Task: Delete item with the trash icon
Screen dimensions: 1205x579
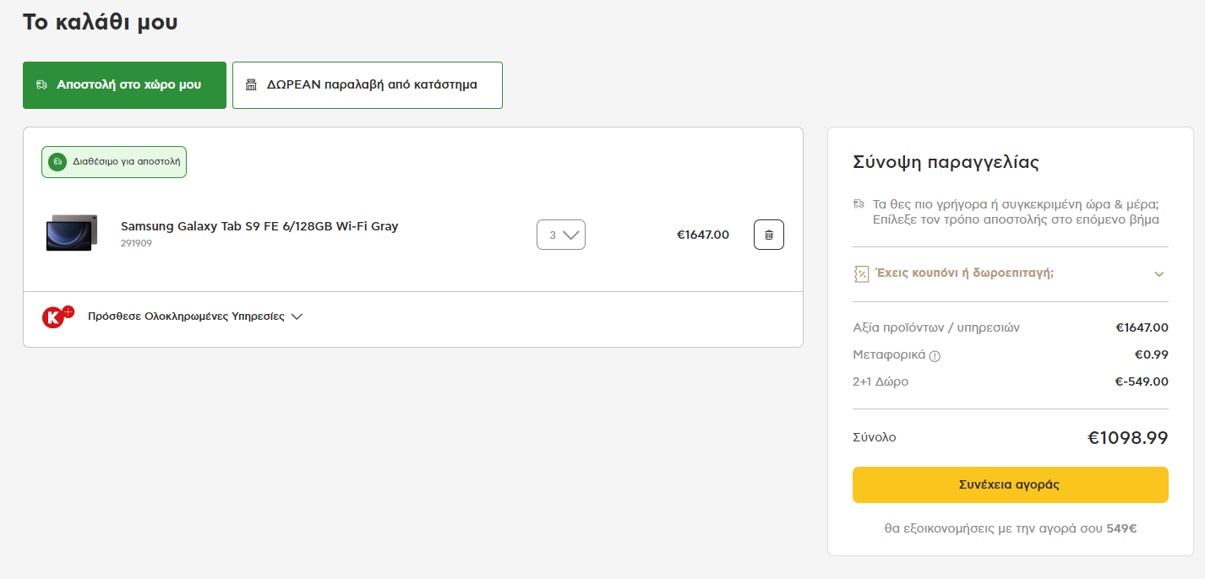Action: (769, 235)
